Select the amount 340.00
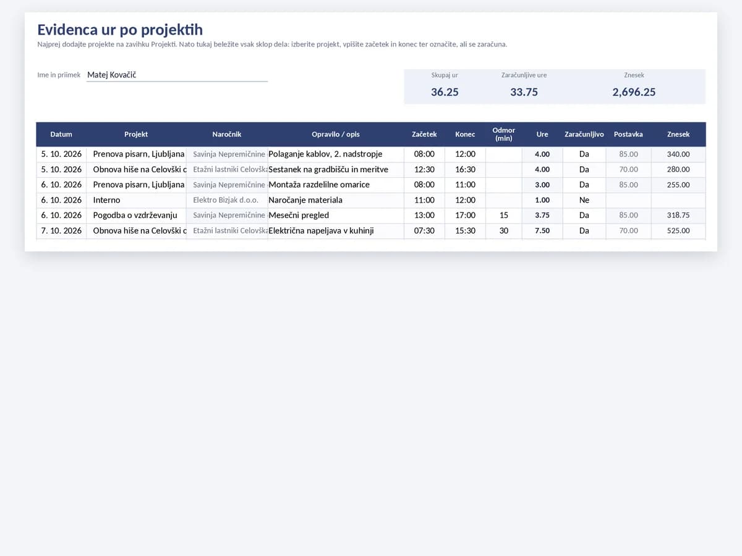 coord(678,154)
